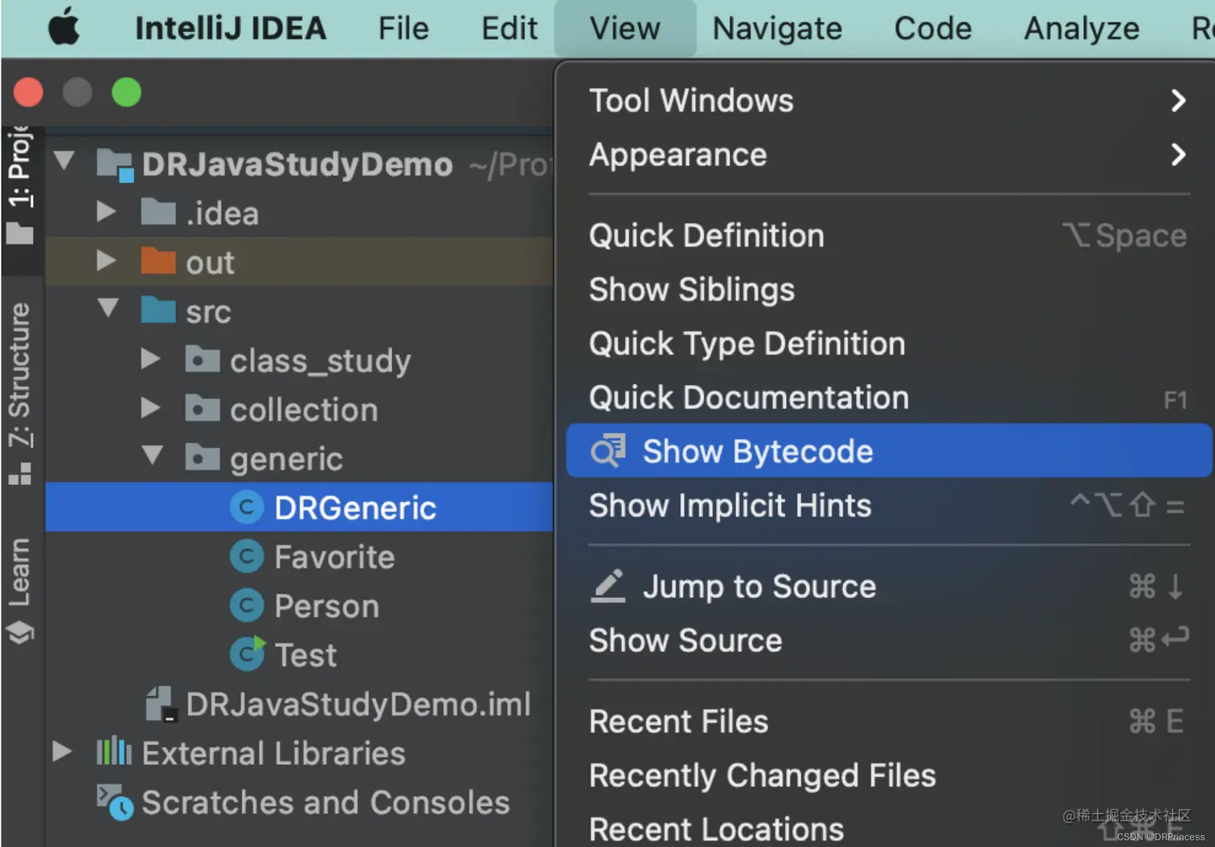Screen dimensions: 1215x847
Task: Select Quick Type Definition
Action: 889,344
